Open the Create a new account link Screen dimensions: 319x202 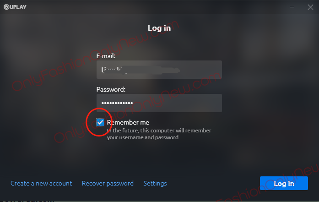click(x=41, y=184)
